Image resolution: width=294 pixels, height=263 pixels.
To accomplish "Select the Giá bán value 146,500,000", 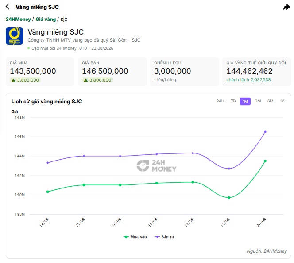I will click(105, 71).
